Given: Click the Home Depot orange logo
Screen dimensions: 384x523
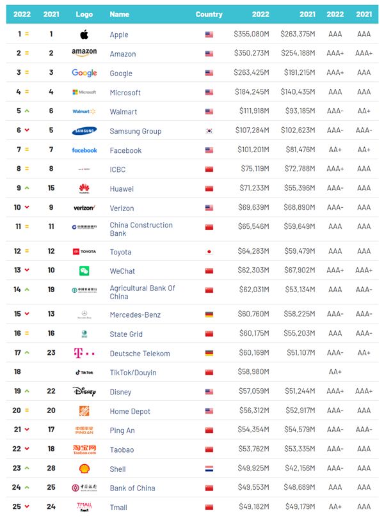Looking at the screenshot, I should [x=84, y=410].
